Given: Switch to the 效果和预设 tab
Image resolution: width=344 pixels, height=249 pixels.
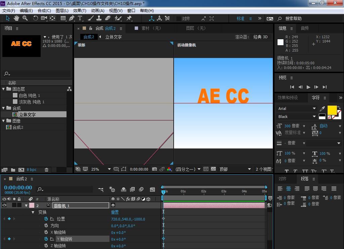Looking at the screenshot, I should [288, 98].
